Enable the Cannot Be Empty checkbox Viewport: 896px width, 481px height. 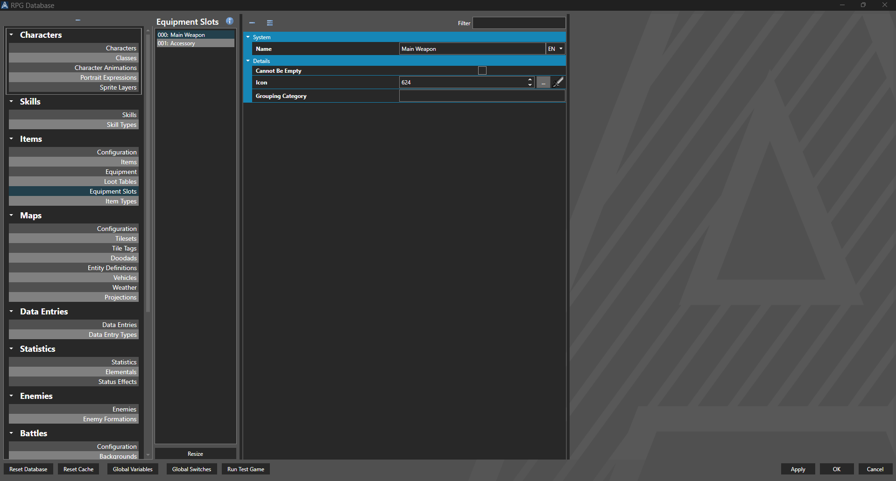tap(482, 70)
